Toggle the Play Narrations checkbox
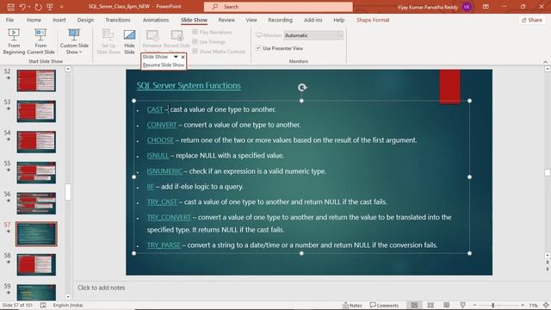The height and width of the screenshot is (310, 551). pyautogui.click(x=195, y=32)
